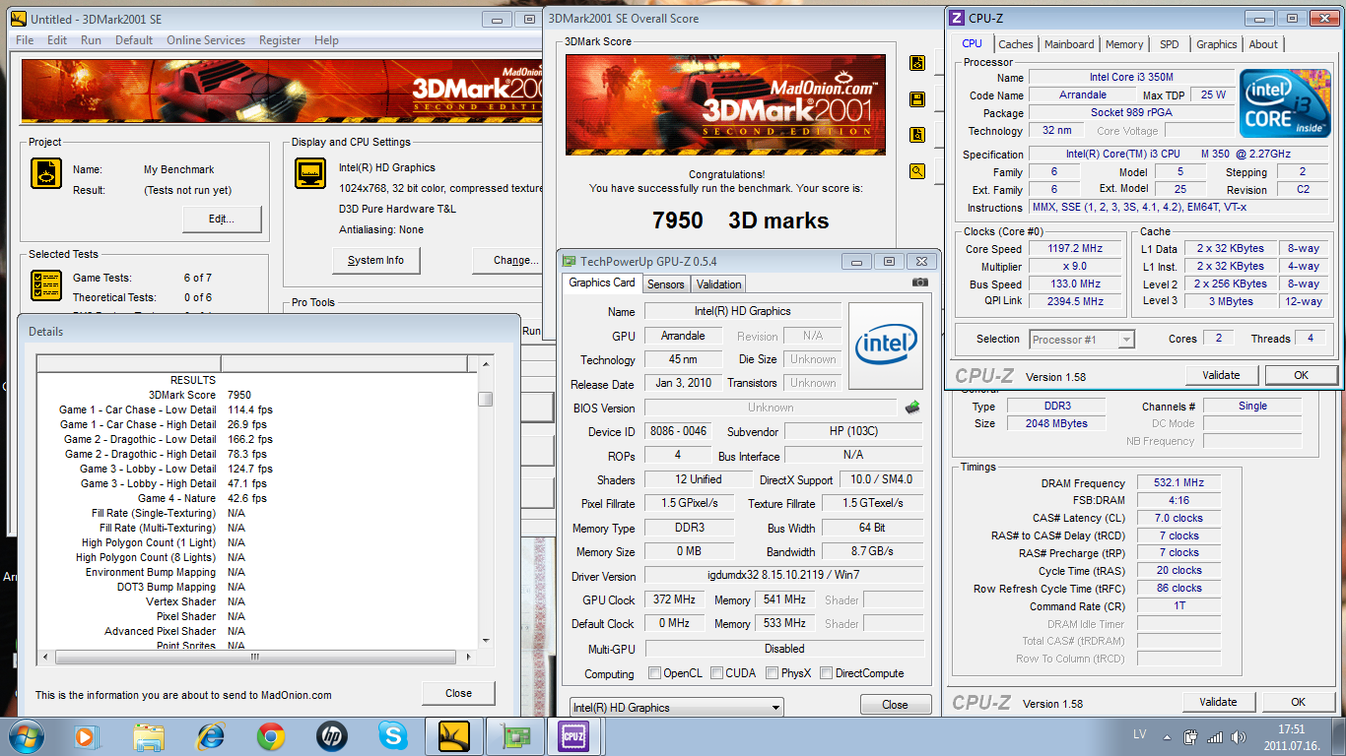The height and width of the screenshot is (756, 1346).
Task: Show hidden tray icons arrow
Action: click(x=1166, y=736)
